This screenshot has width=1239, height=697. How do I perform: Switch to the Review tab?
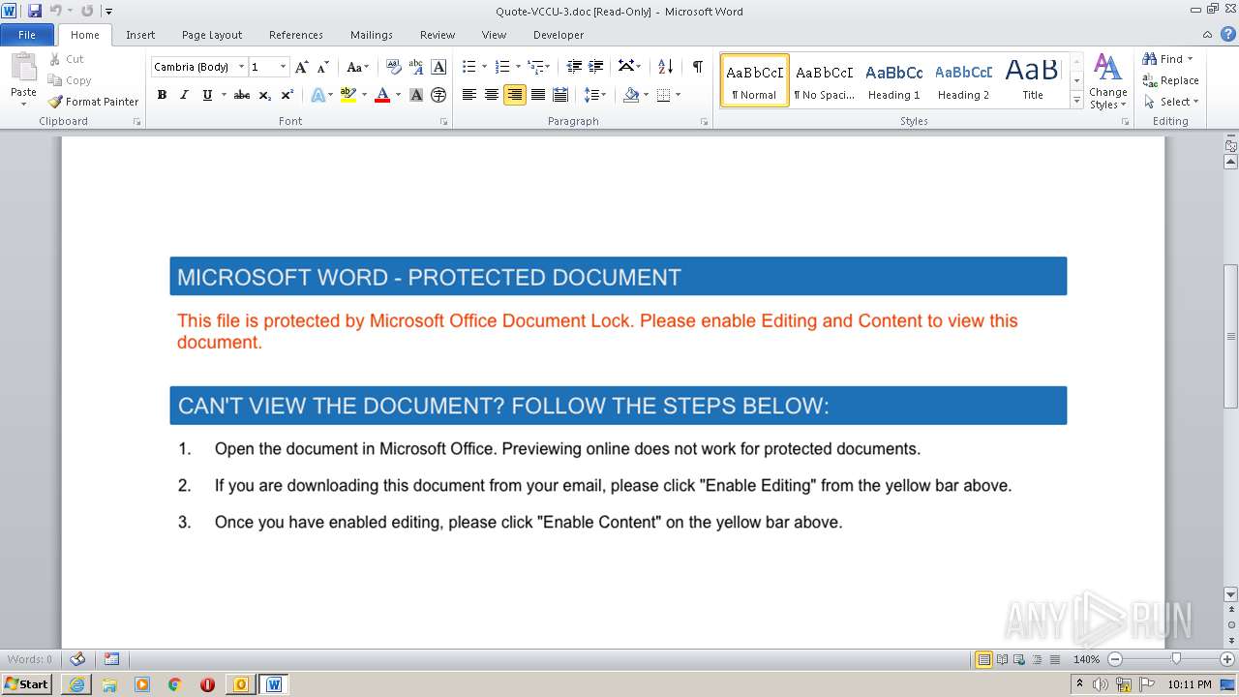pyautogui.click(x=438, y=35)
